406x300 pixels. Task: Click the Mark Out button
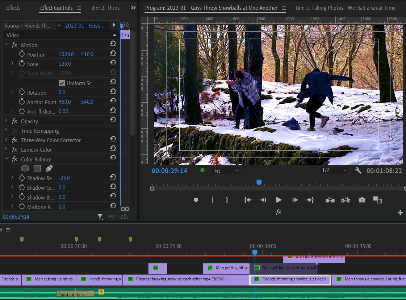tap(227, 200)
